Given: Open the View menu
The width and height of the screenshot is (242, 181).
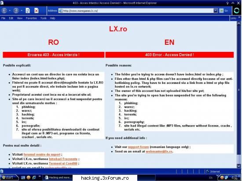Looking at the screenshot, I should coord(20,18).
